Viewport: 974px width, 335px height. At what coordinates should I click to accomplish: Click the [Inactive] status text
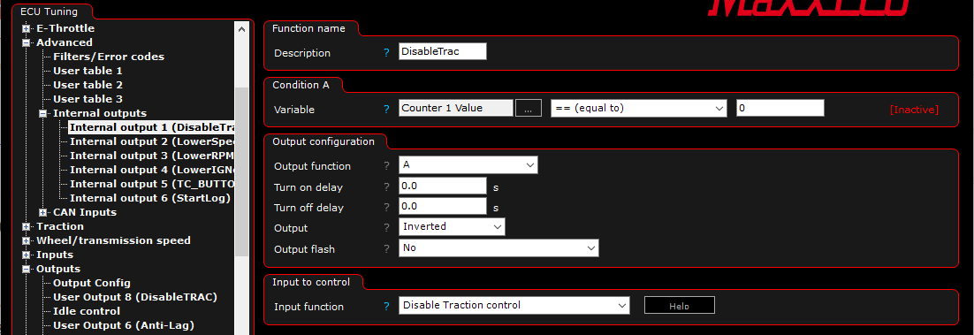point(914,110)
